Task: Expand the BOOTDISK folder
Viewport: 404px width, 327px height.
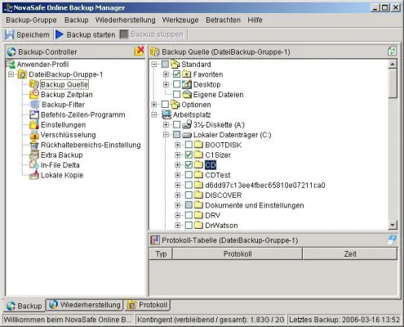Action: click(x=178, y=145)
